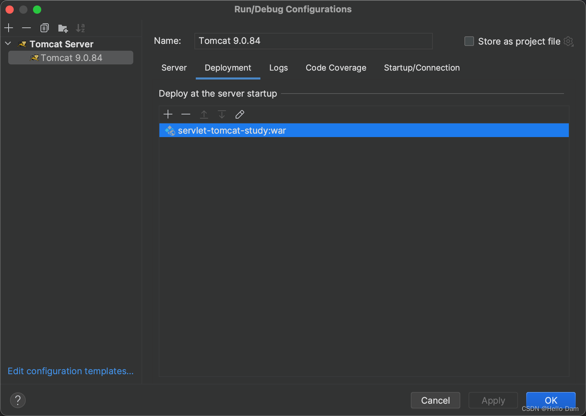Click the Cancel button
Image resolution: width=586 pixels, height=416 pixels.
click(x=435, y=400)
